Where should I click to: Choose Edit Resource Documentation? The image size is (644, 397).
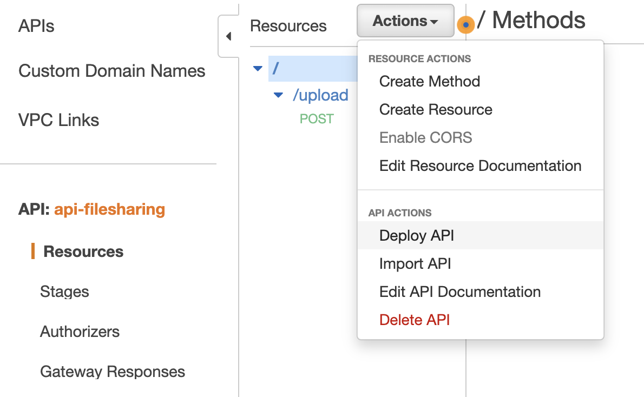480,166
